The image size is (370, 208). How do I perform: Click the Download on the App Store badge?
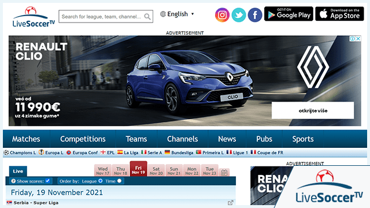point(339,14)
